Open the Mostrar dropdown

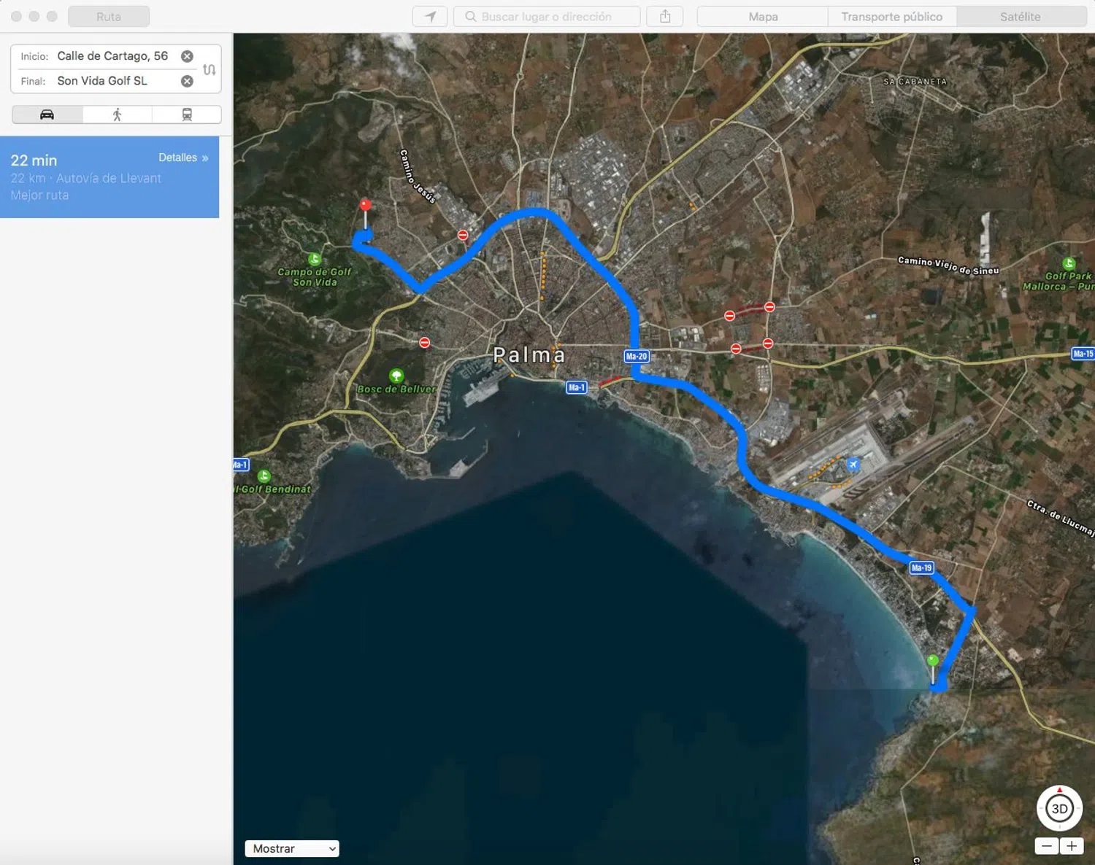point(292,848)
